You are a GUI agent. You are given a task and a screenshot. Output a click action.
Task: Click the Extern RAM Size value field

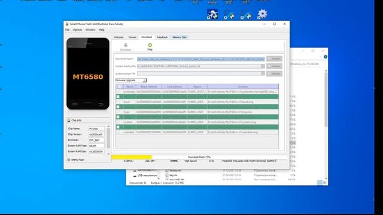coord(96,152)
